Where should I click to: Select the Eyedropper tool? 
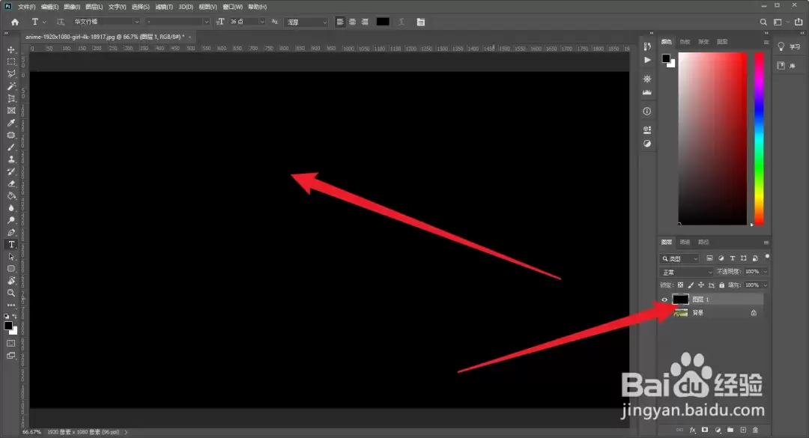pyautogui.click(x=10, y=123)
